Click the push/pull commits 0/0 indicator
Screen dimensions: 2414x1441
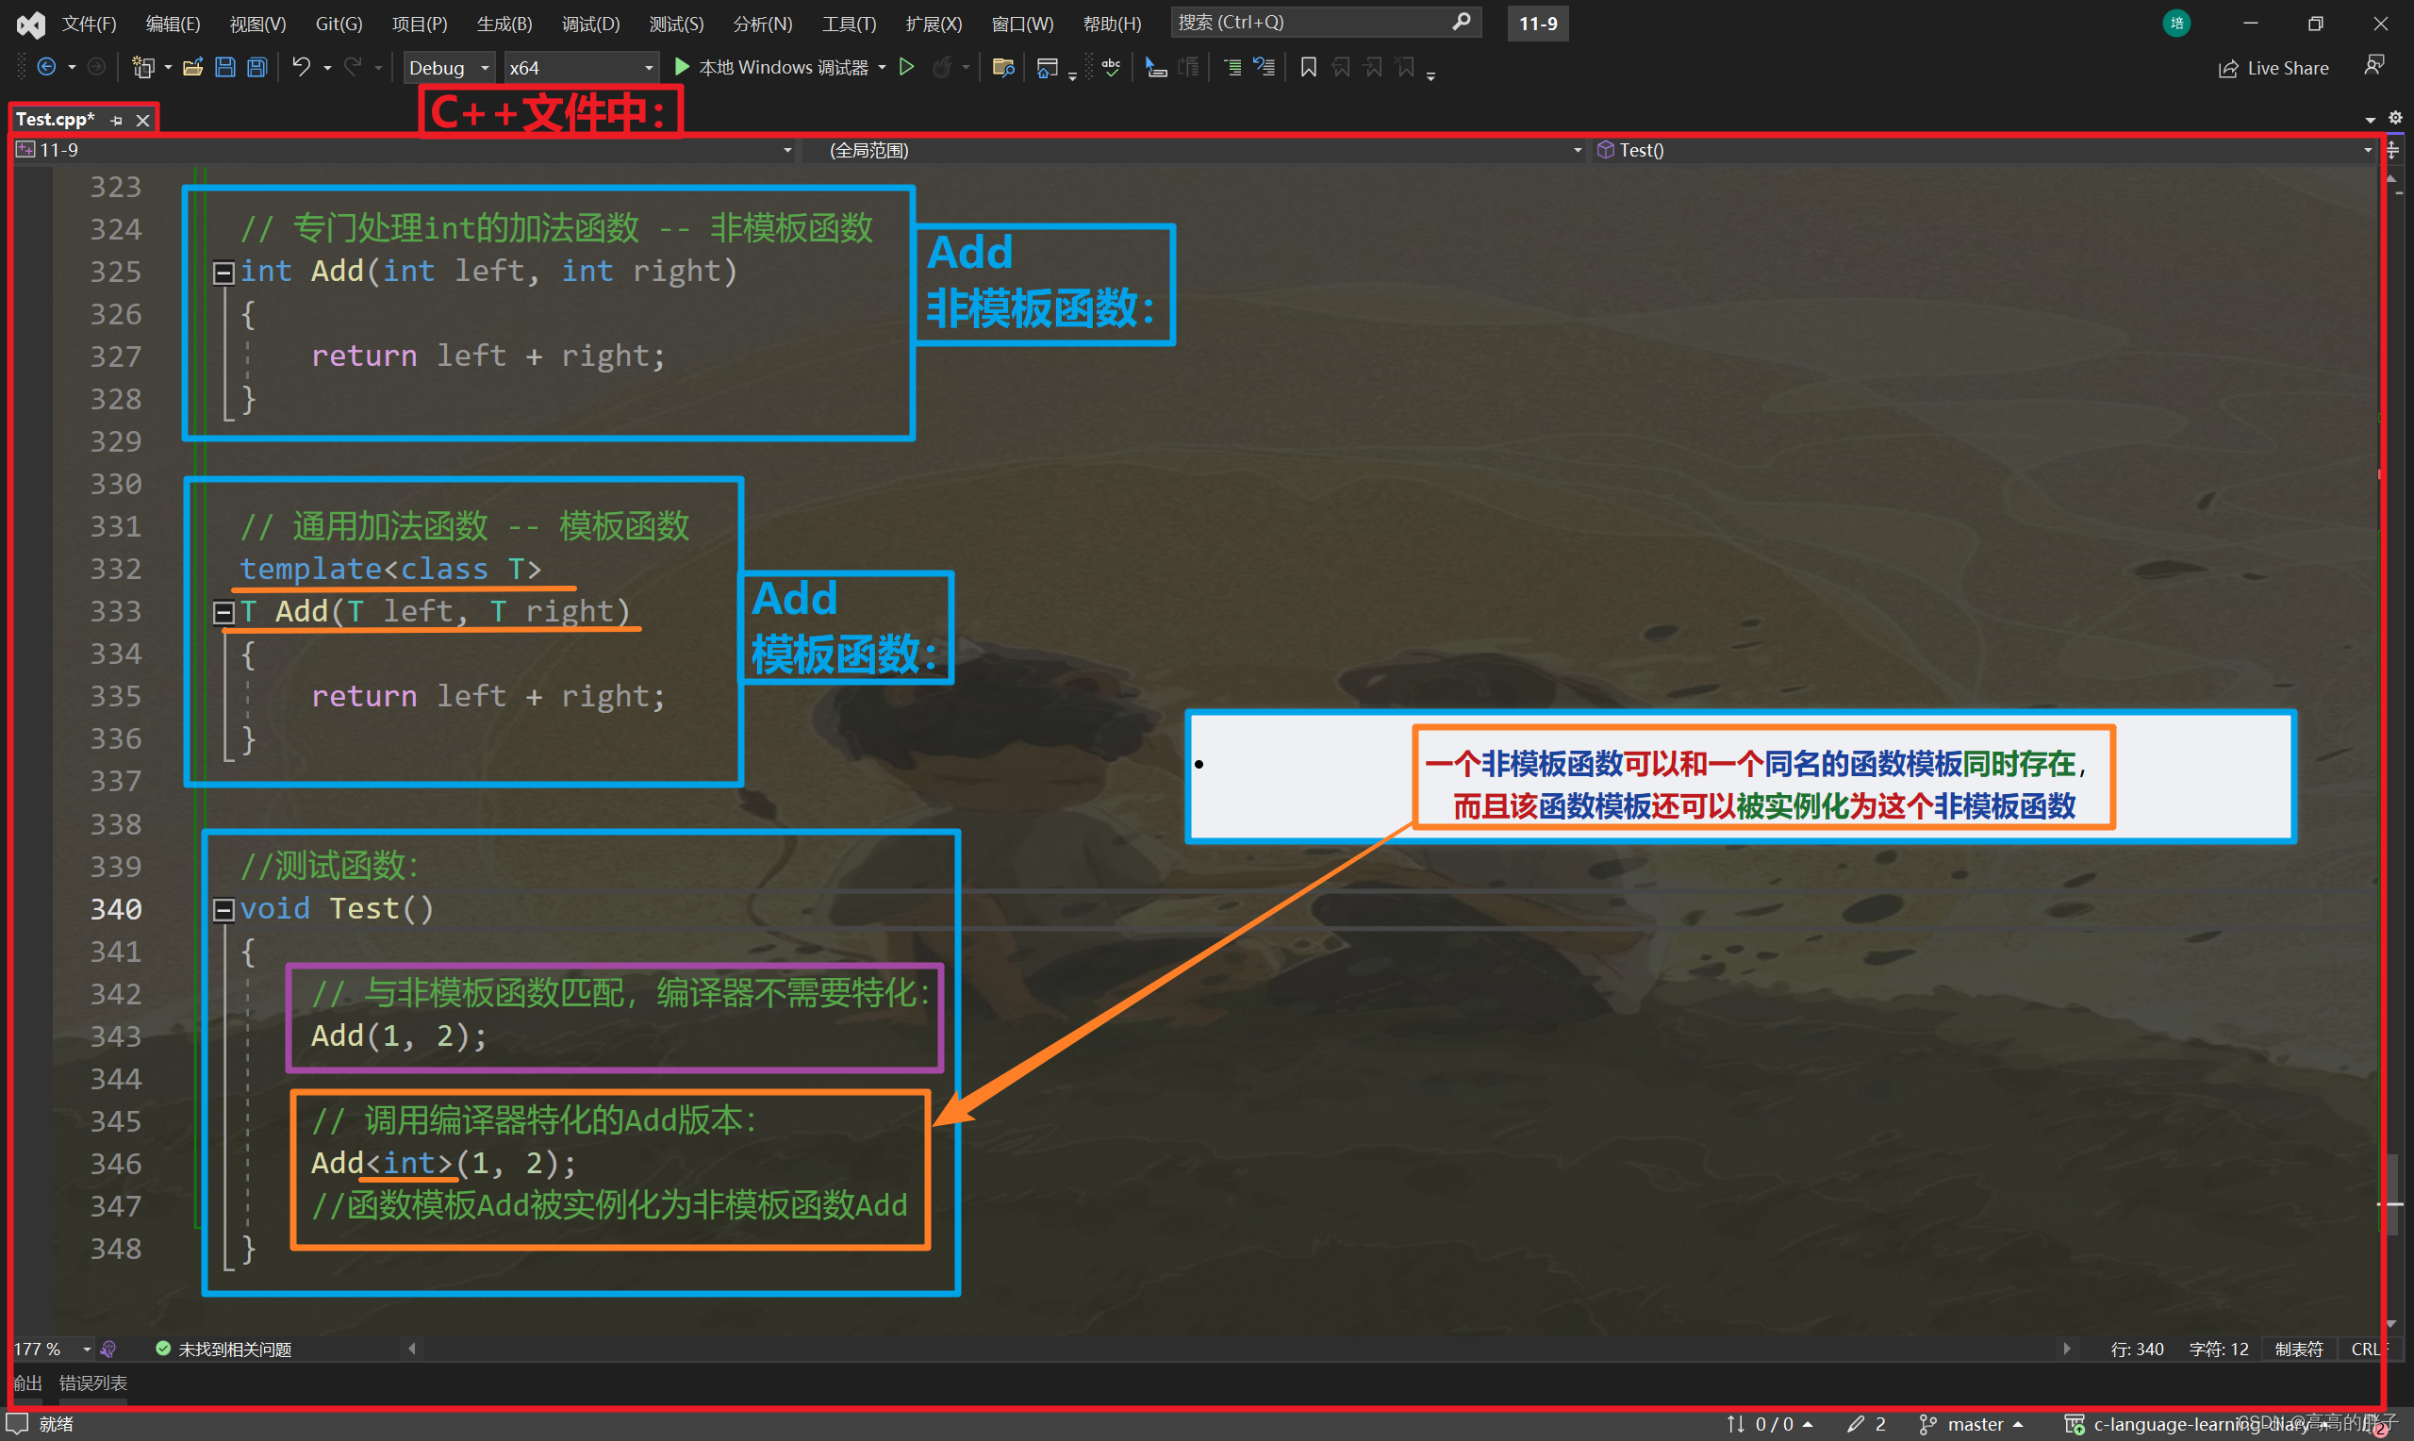(1770, 1423)
